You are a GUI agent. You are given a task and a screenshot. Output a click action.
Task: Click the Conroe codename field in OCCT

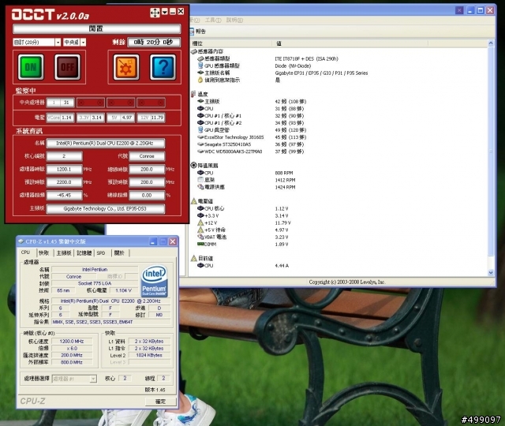[147, 156]
